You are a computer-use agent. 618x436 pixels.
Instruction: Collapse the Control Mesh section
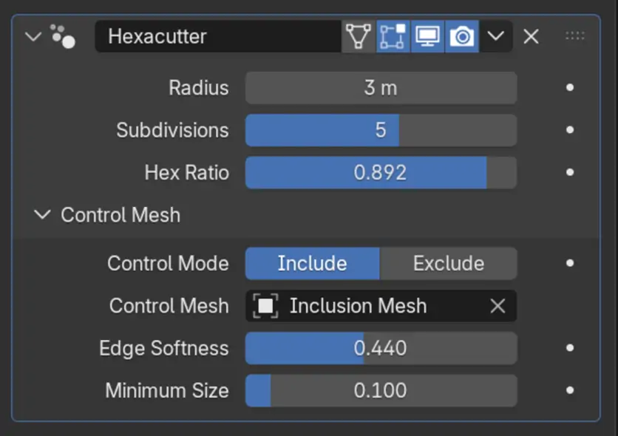43,215
